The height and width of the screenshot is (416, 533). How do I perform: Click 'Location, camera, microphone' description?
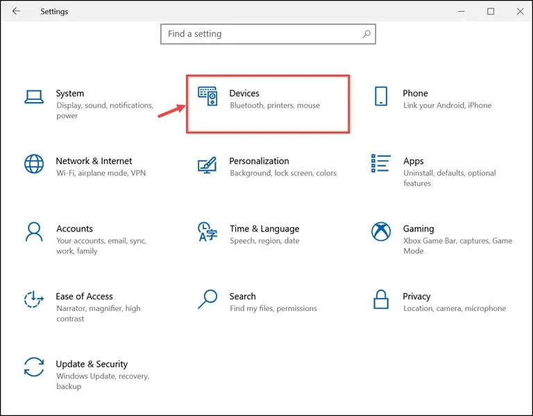455,308
